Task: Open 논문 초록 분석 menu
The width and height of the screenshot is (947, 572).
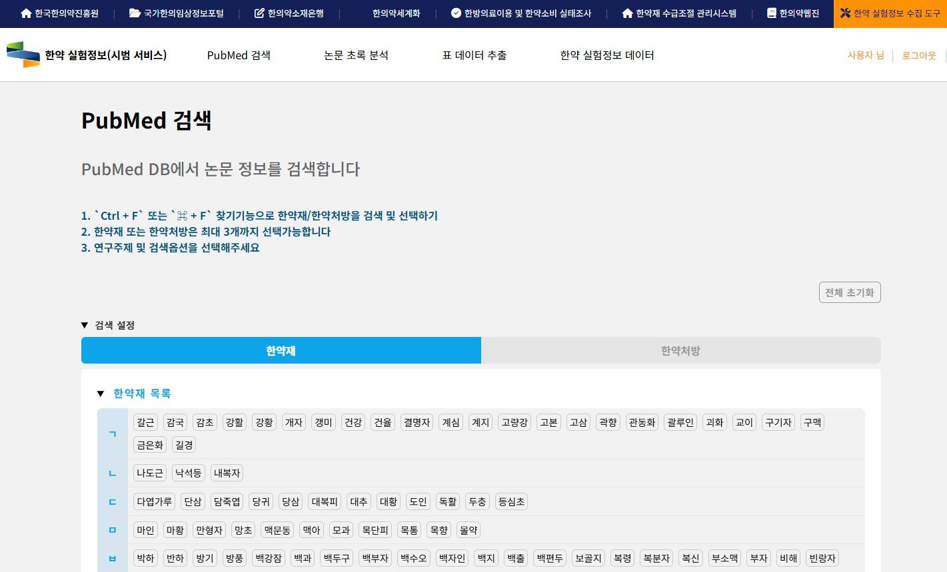Action: (356, 55)
